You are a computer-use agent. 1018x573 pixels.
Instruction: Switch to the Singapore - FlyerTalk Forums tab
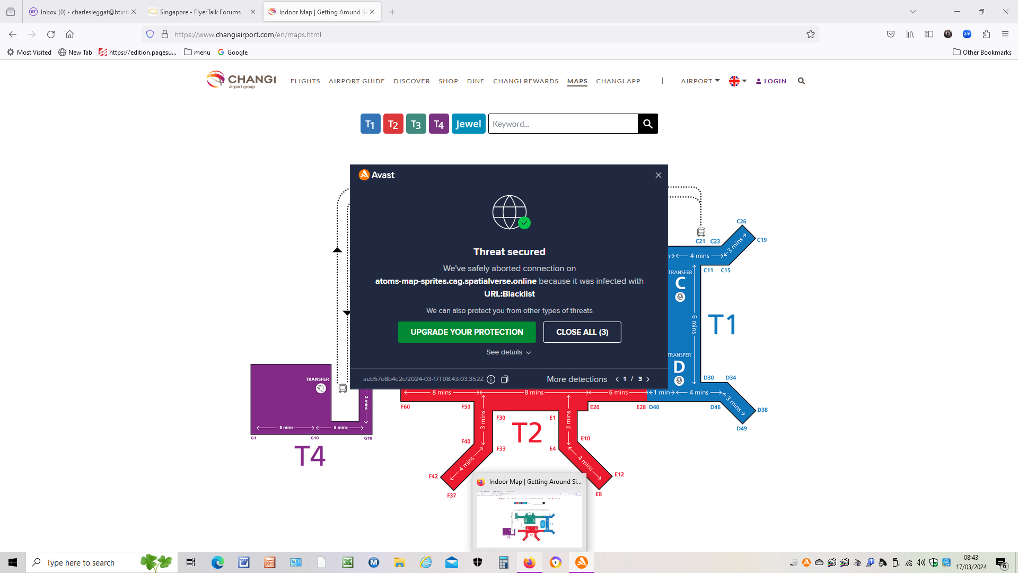click(x=200, y=12)
